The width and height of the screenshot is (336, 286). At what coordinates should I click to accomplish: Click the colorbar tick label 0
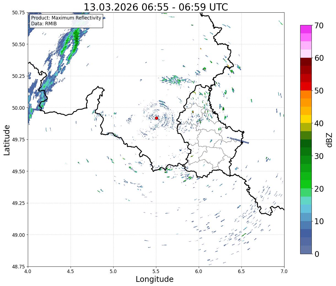coord(317,254)
